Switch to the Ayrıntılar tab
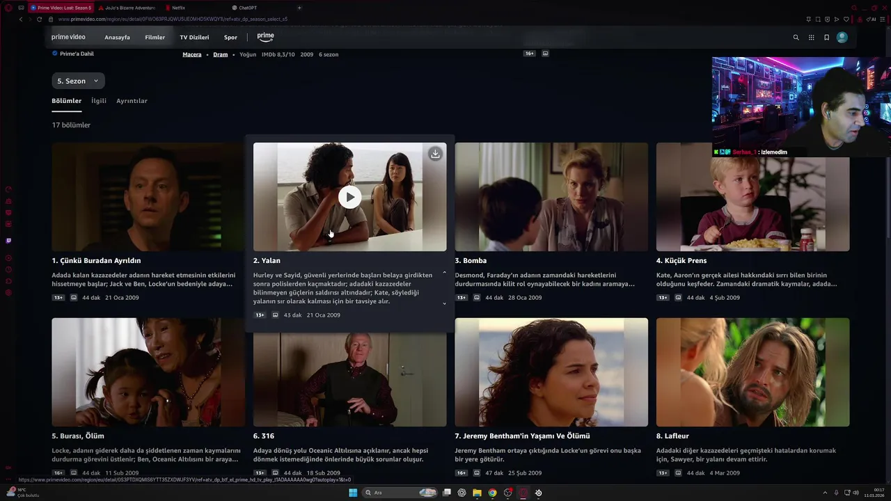This screenshot has height=501, width=891. pos(132,101)
